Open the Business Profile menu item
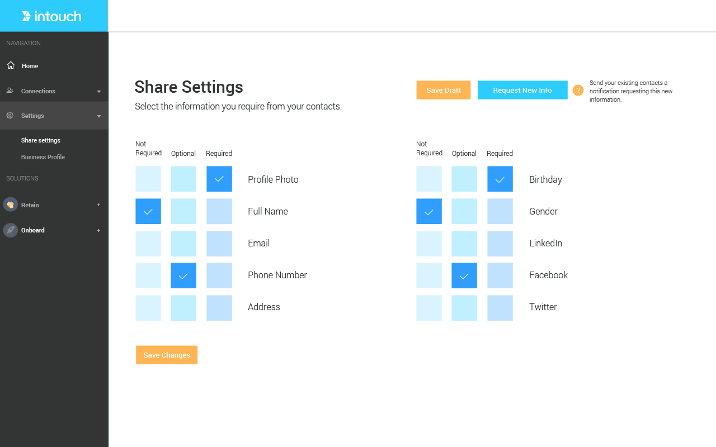 point(43,157)
